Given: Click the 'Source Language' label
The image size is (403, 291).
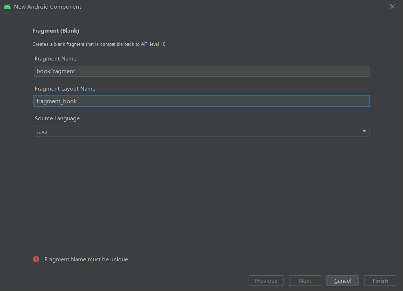Looking at the screenshot, I should coord(57,118).
